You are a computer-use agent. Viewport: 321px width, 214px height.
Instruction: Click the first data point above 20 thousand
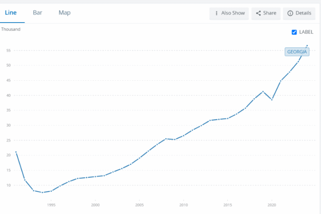[x=16, y=152]
